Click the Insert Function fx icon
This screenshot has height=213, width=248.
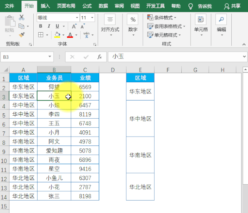coord(99,57)
